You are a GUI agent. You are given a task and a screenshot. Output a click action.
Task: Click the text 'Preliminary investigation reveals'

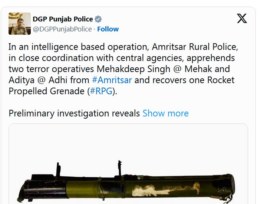[74, 113]
